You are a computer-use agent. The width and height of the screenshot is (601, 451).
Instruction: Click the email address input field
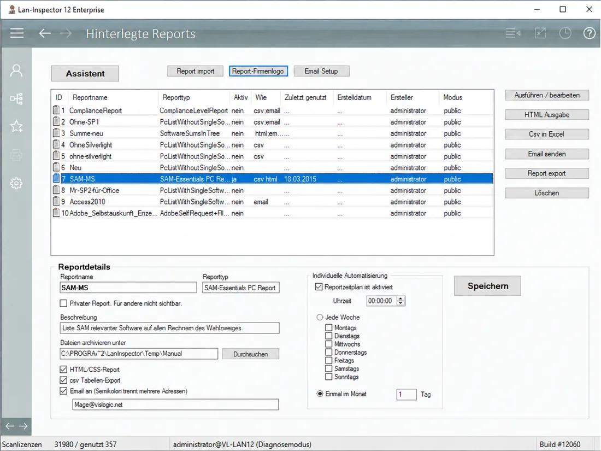click(175, 405)
